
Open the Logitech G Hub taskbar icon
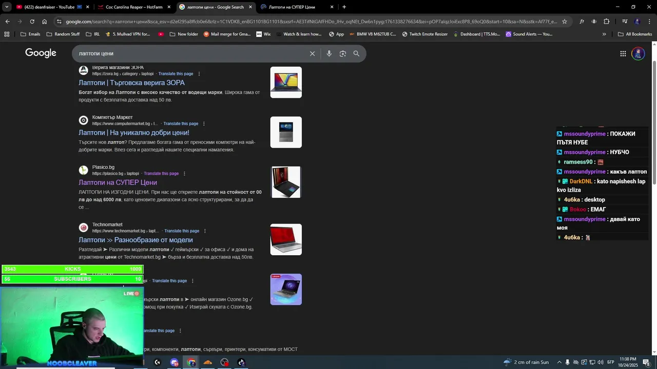pyautogui.click(x=157, y=362)
